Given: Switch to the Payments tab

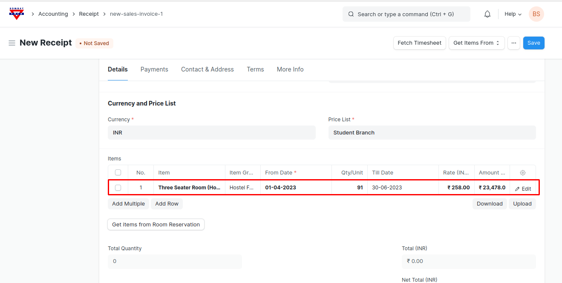Looking at the screenshot, I should pyautogui.click(x=154, y=69).
